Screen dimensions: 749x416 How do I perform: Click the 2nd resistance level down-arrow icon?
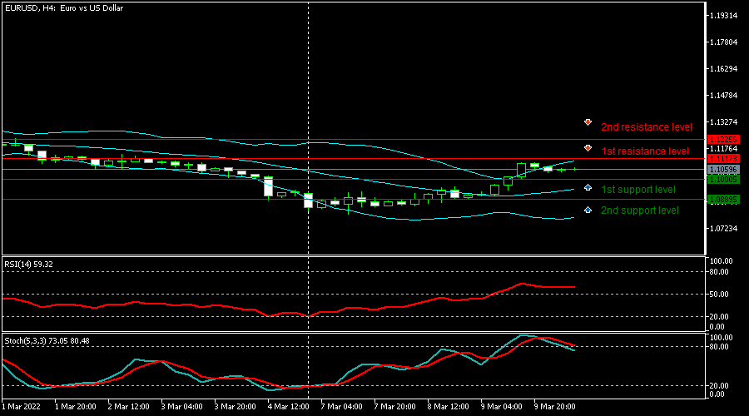click(588, 123)
